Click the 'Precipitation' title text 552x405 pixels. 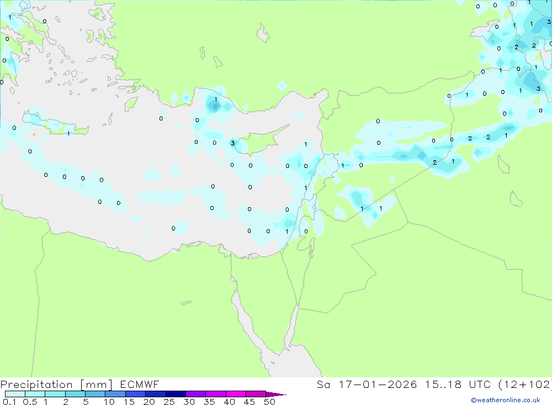[x=36, y=385]
